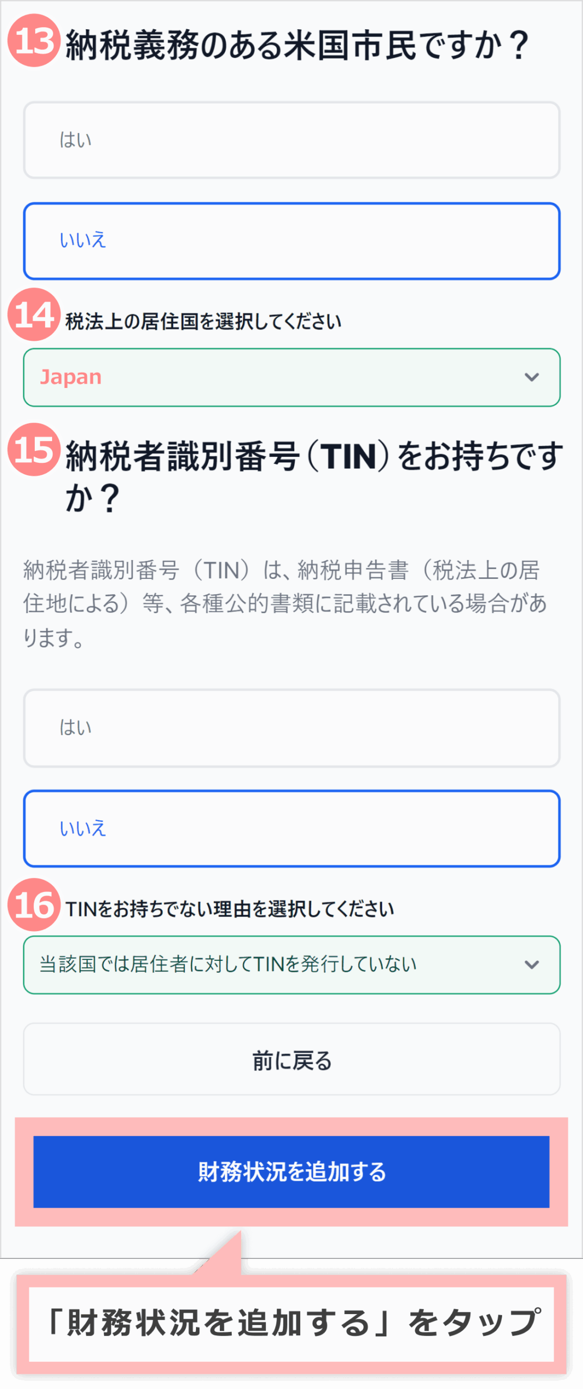This screenshot has width=583, height=1389.
Task: Select いいえ for the US citizen question
Action: click(291, 241)
